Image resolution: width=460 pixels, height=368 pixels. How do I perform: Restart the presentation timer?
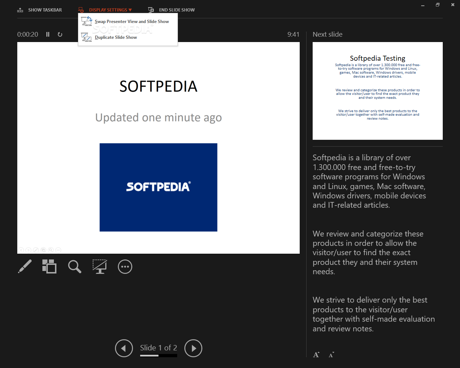pos(60,34)
